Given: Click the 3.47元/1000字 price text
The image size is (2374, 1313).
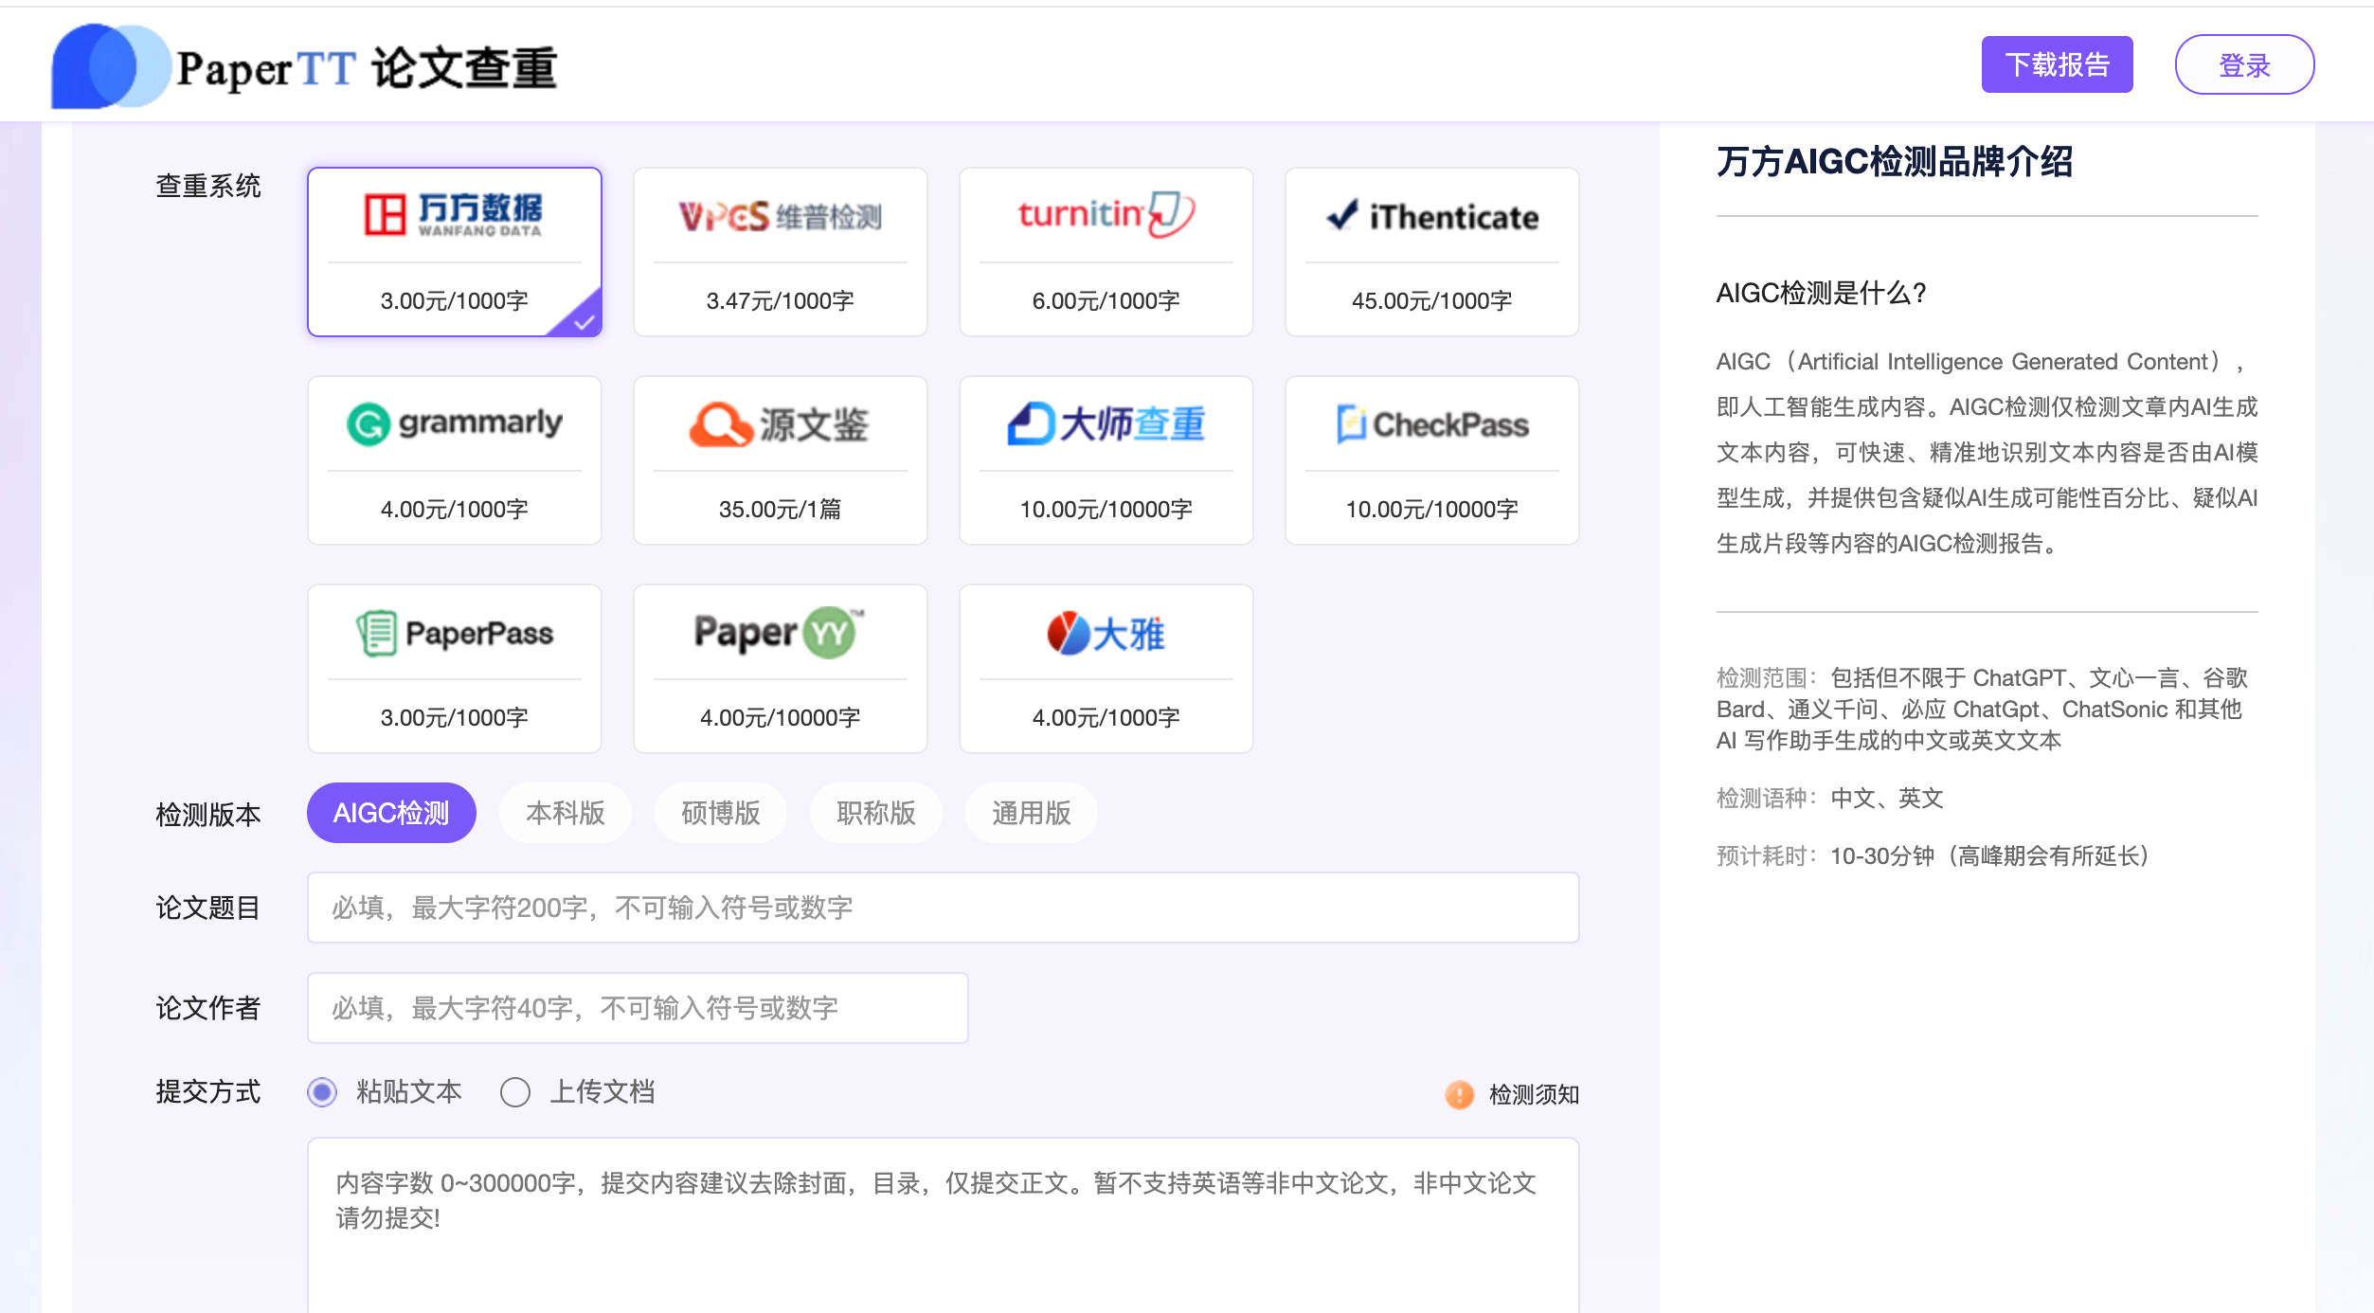Looking at the screenshot, I should [781, 301].
